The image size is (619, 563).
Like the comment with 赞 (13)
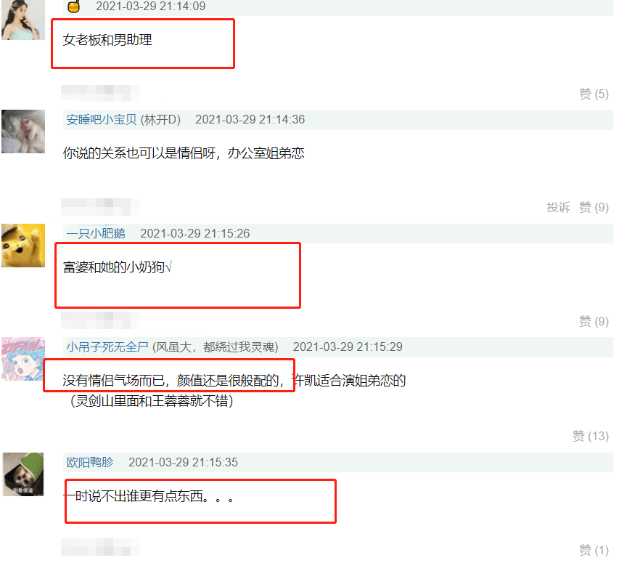click(x=591, y=436)
